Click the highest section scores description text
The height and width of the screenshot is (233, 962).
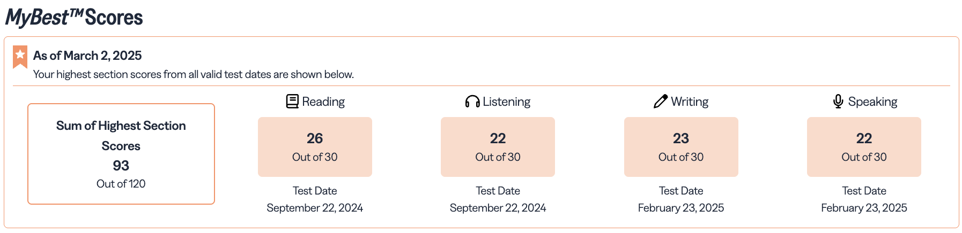coord(194,74)
